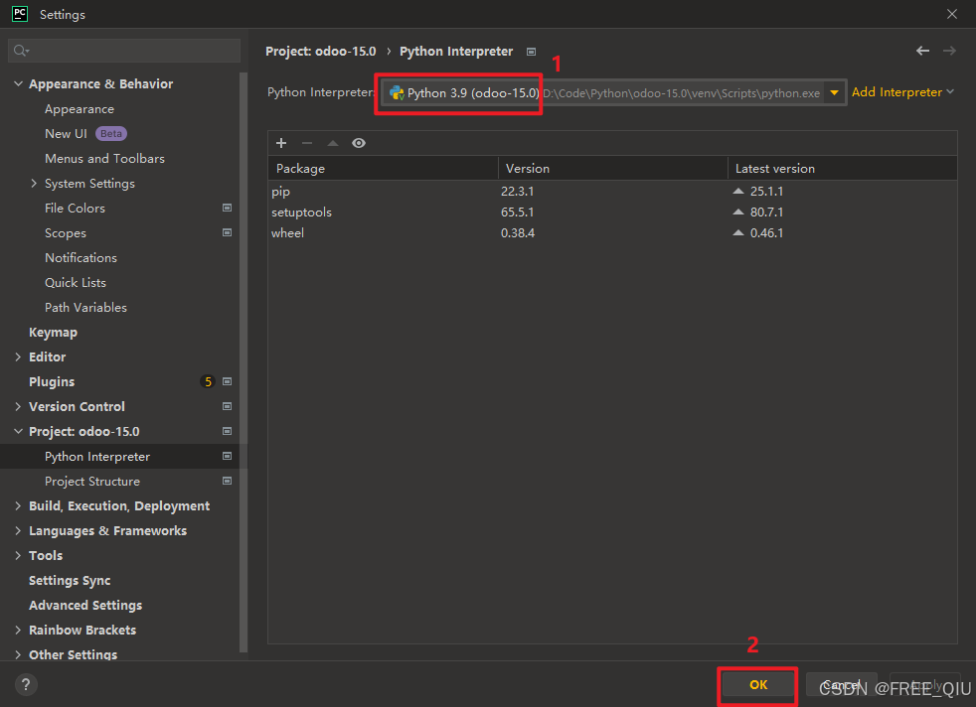Open the Advanced Settings page

pyautogui.click(x=85, y=605)
